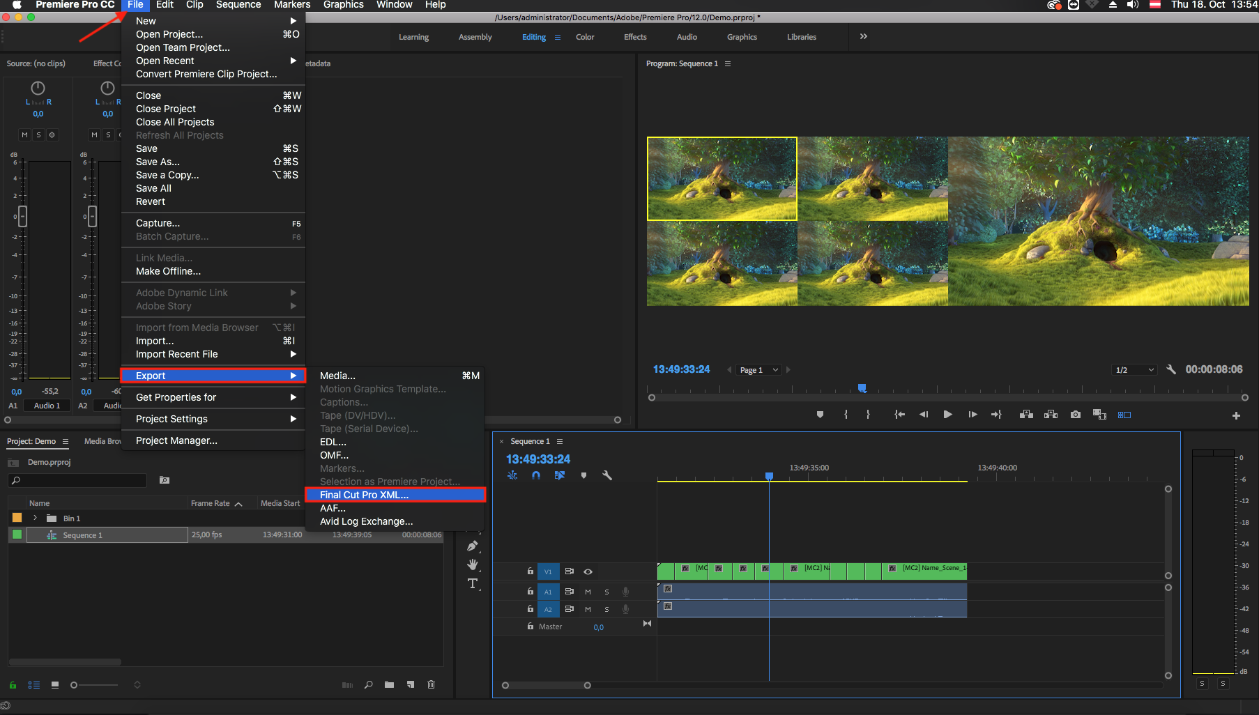1259x715 pixels.
Task: Sort by Frame Rate column
Action: point(211,503)
